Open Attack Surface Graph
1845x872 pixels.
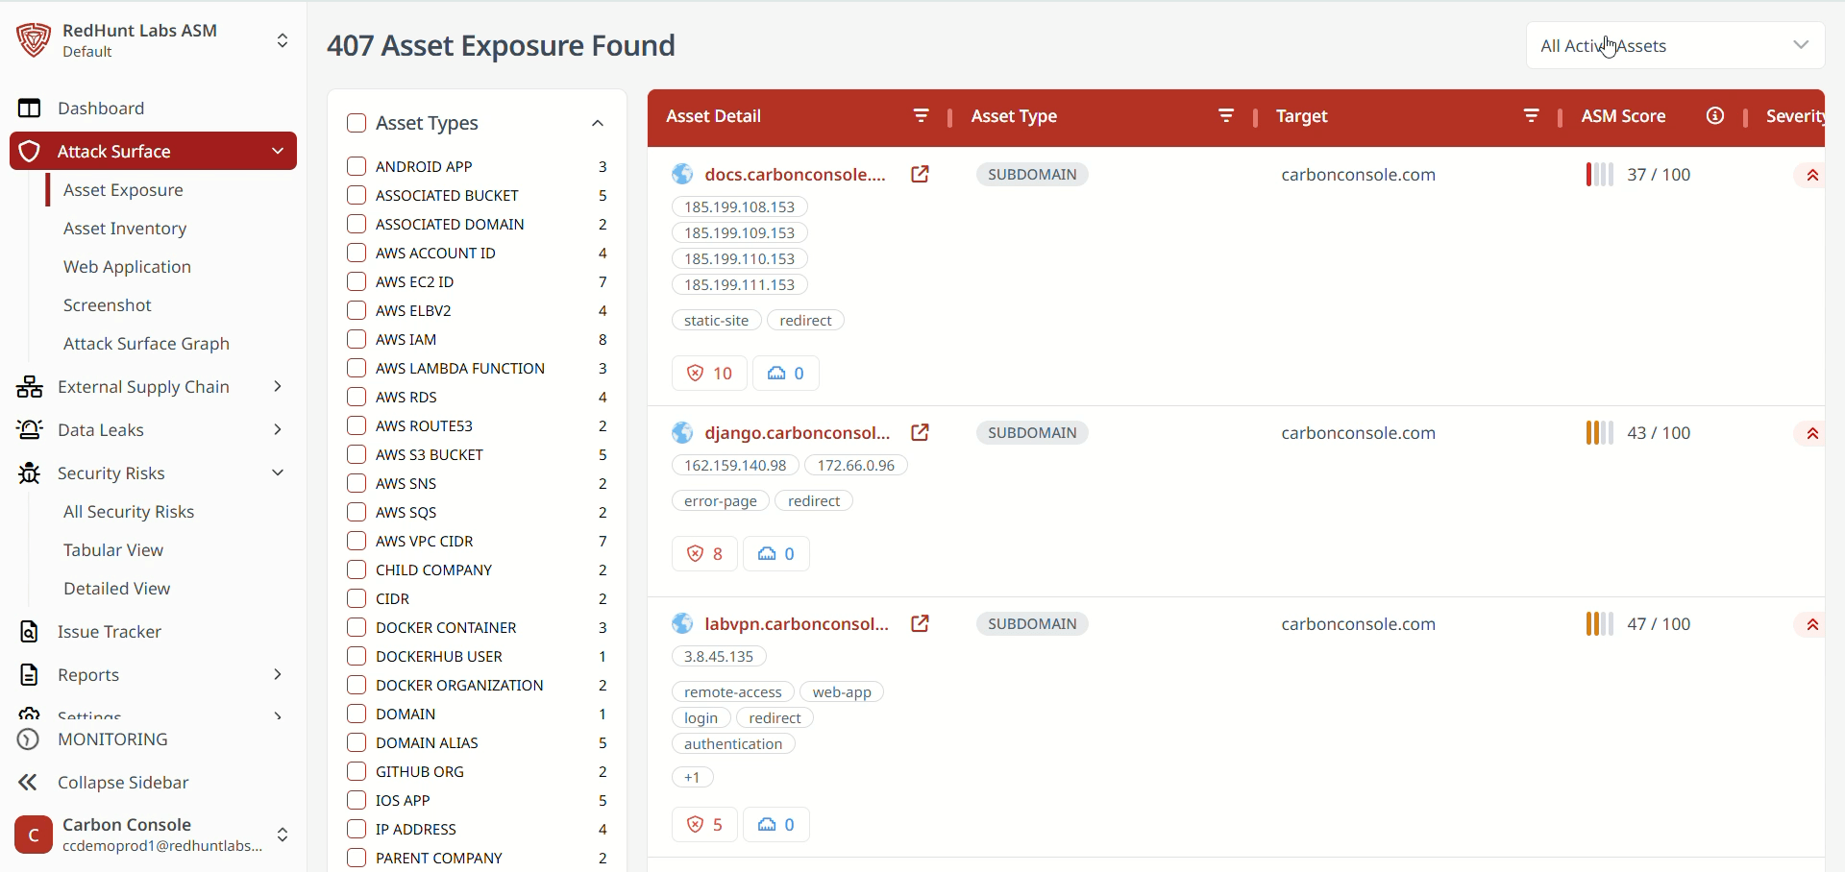(x=146, y=344)
